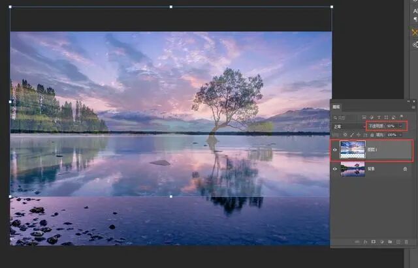Image resolution: width=418 pixels, height=268 pixels.
Task: Toggle the layer filtering switch
Action: point(402,116)
